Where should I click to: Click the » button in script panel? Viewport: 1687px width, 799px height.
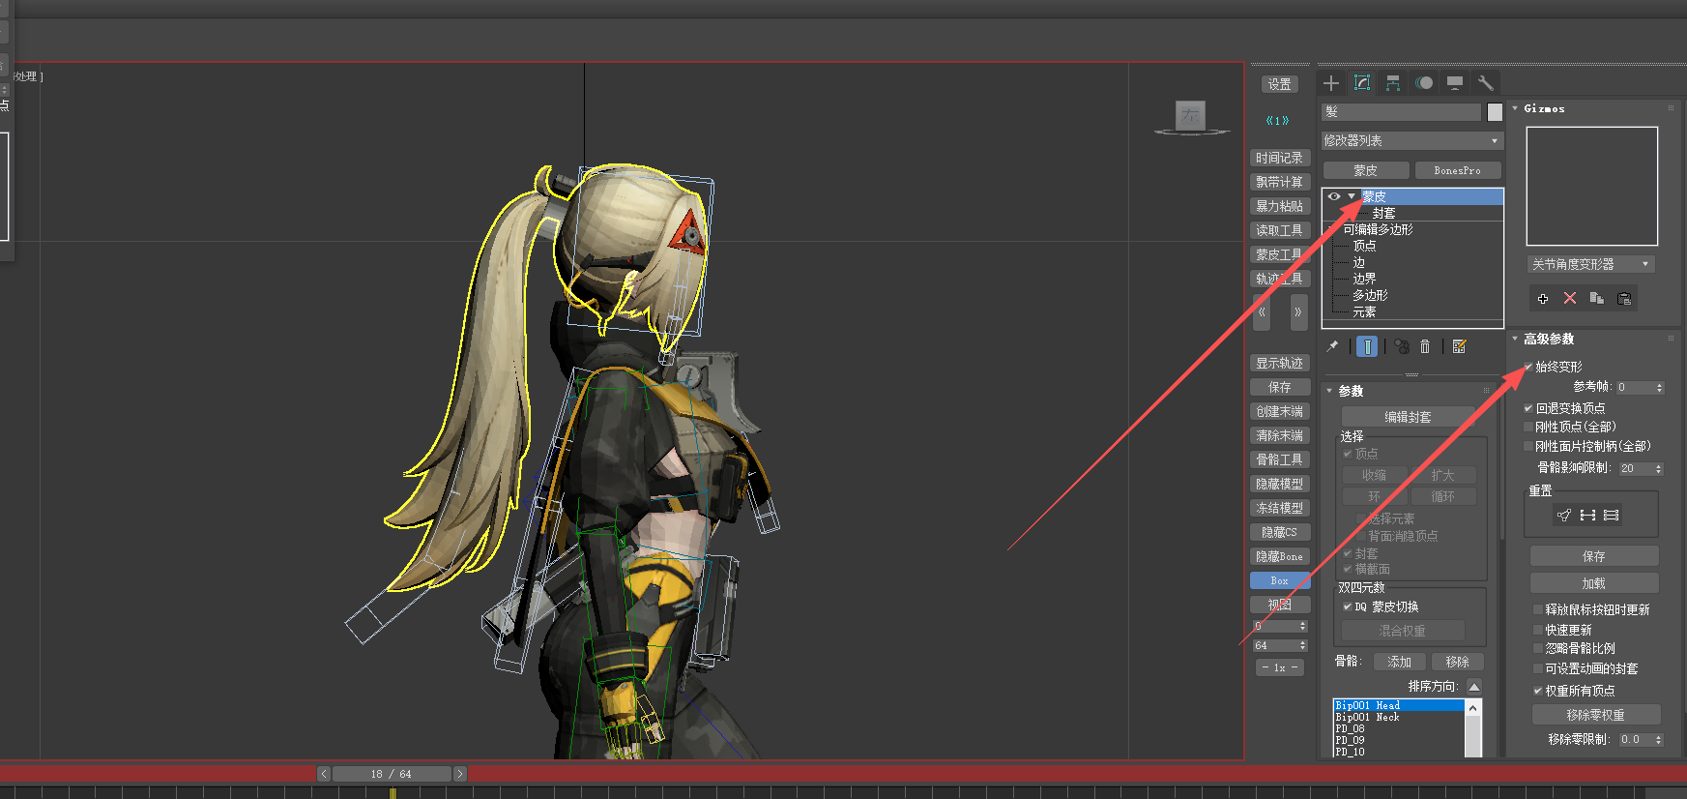(1298, 311)
